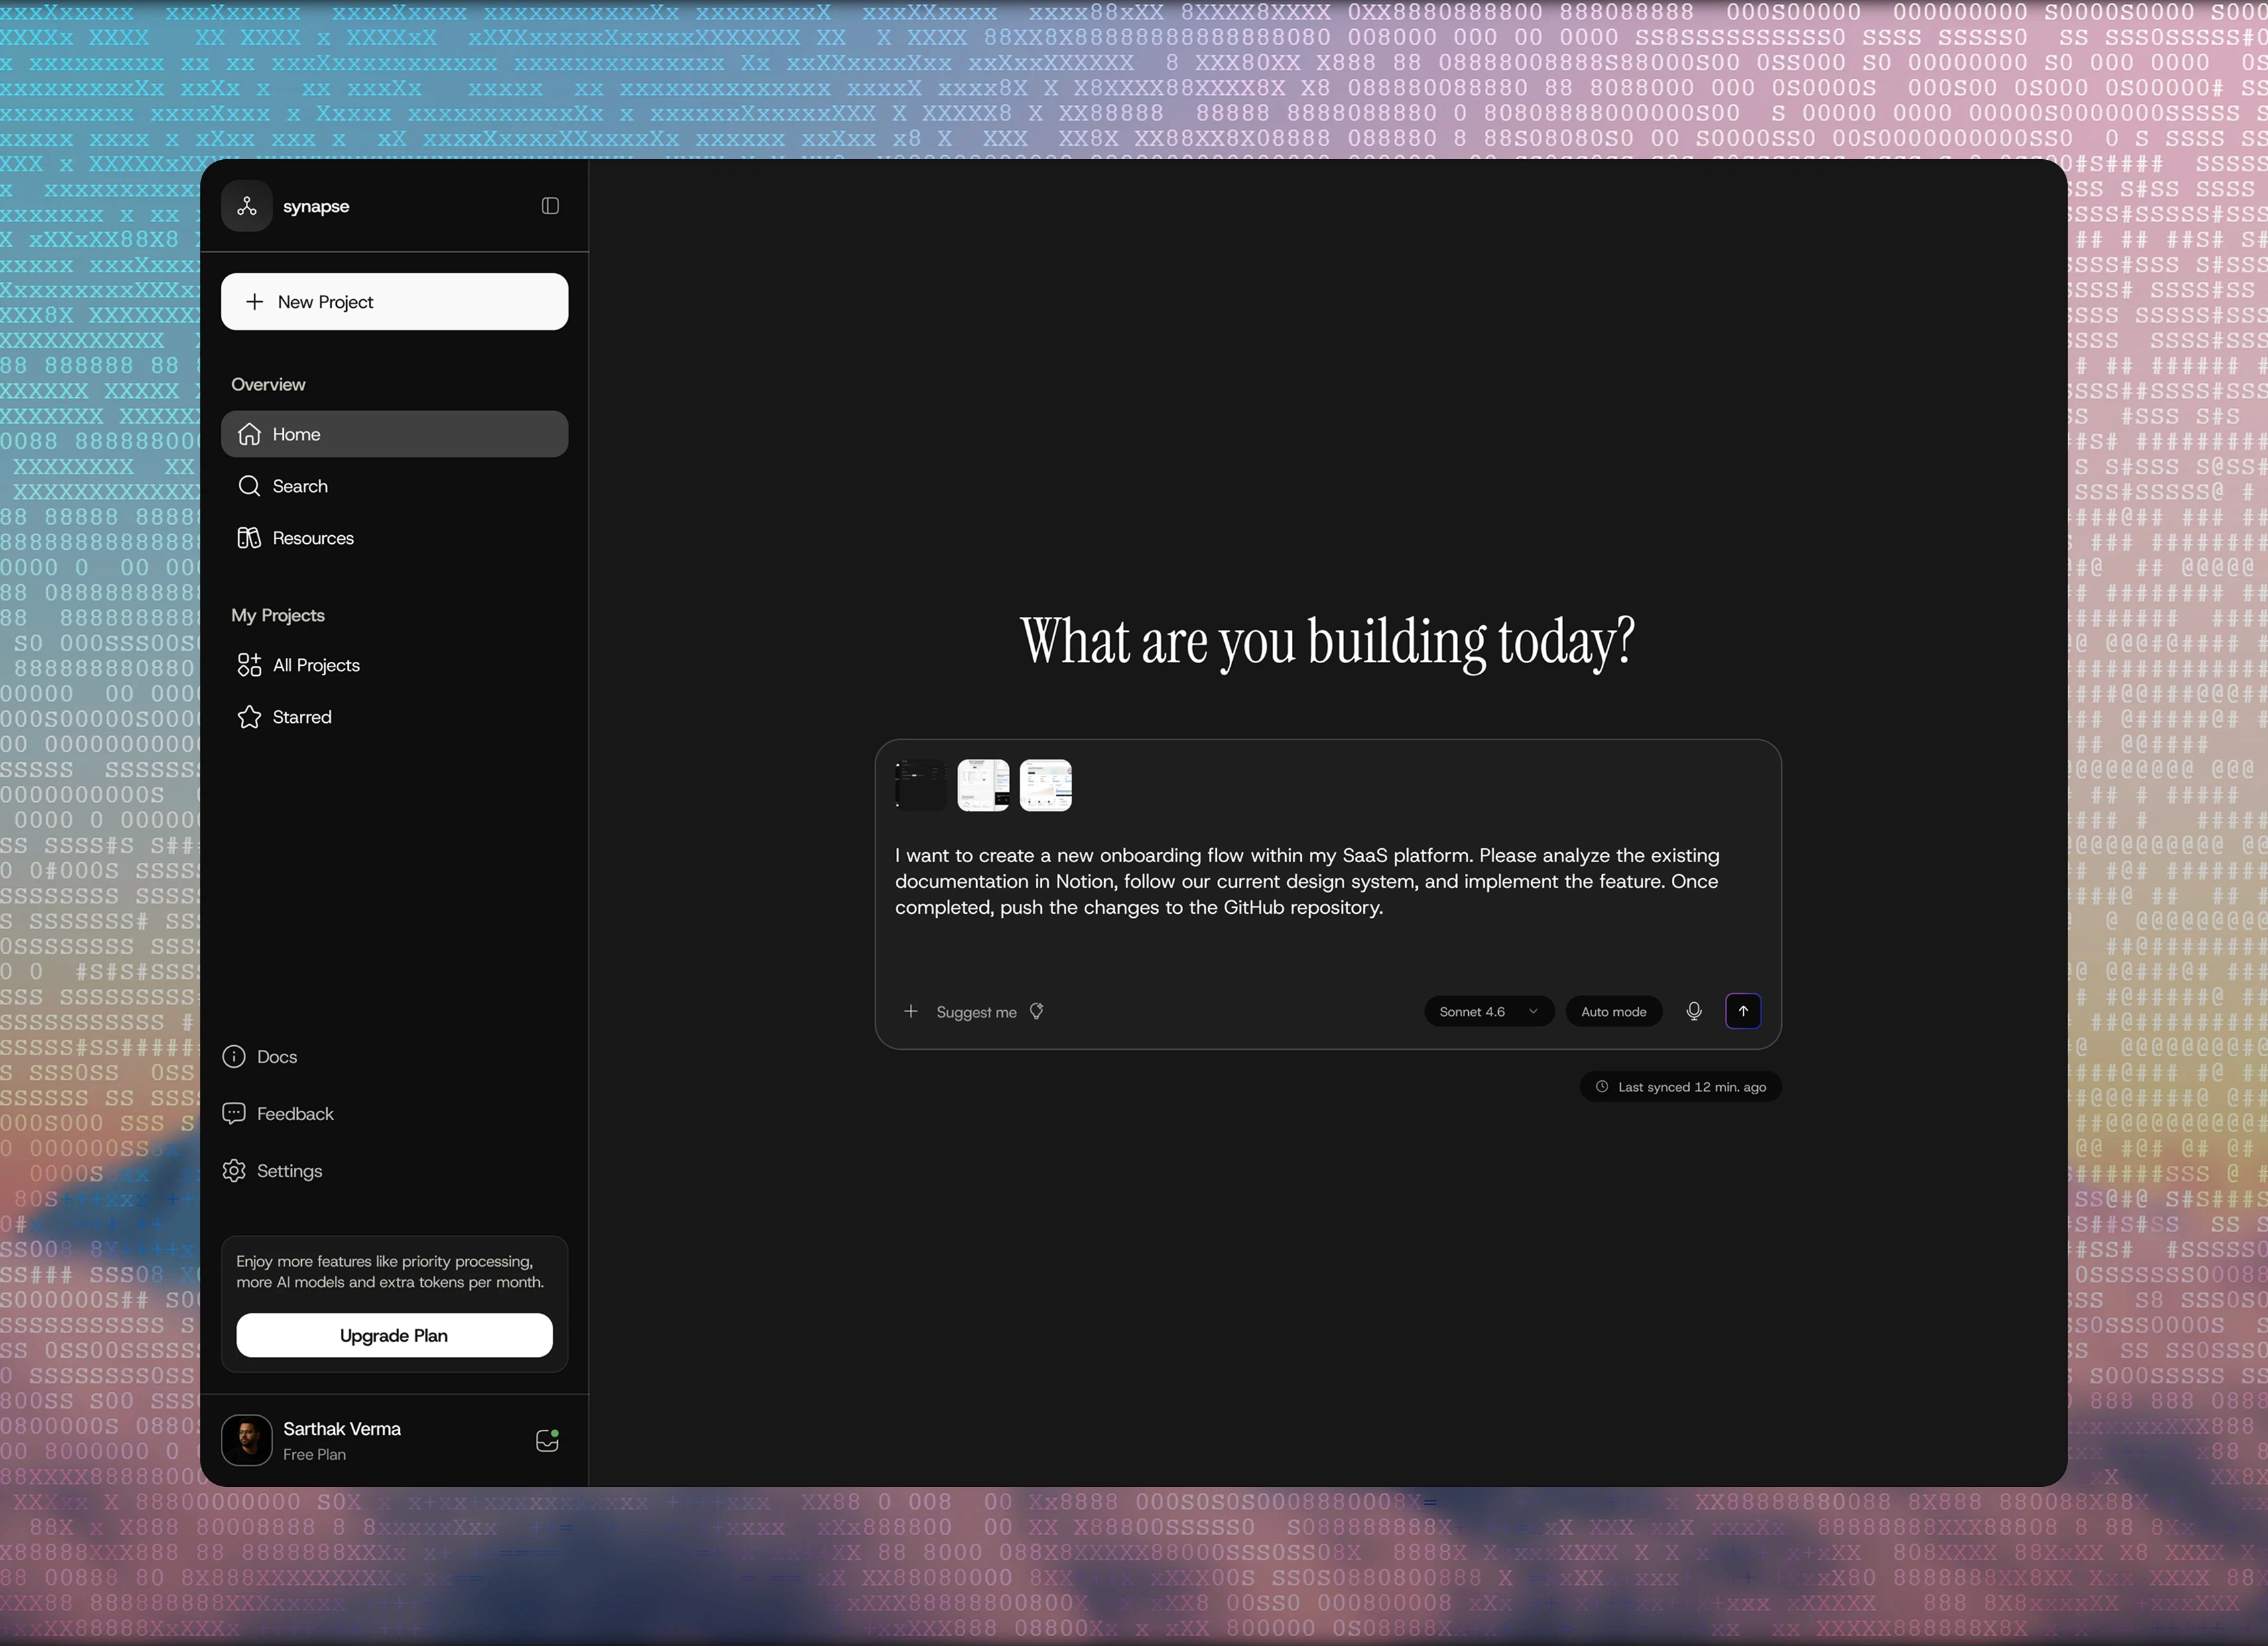Screen dimensions: 2268x1646
Task: Click the Feedback chat bubble icon
Action: tap(234, 1114)
